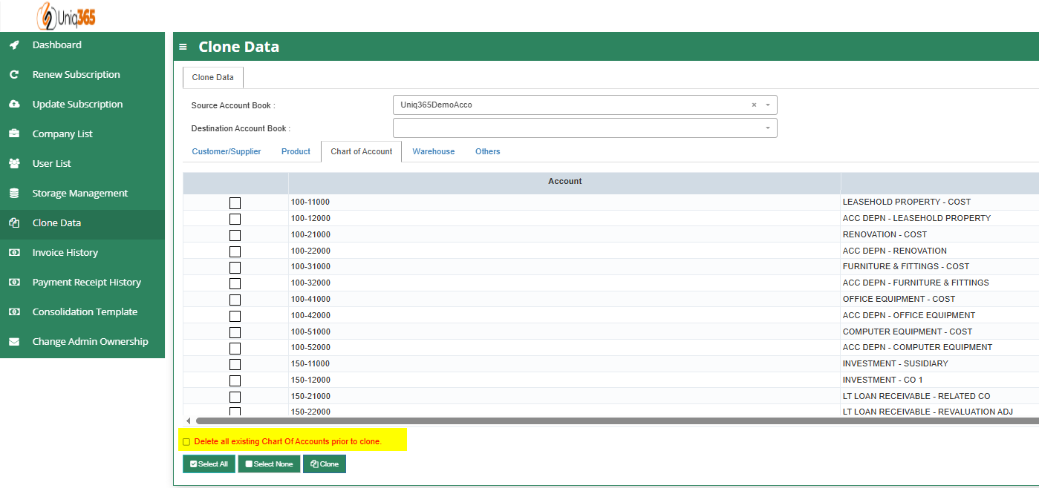Go to Update Subscription

[x=82, y=105]
